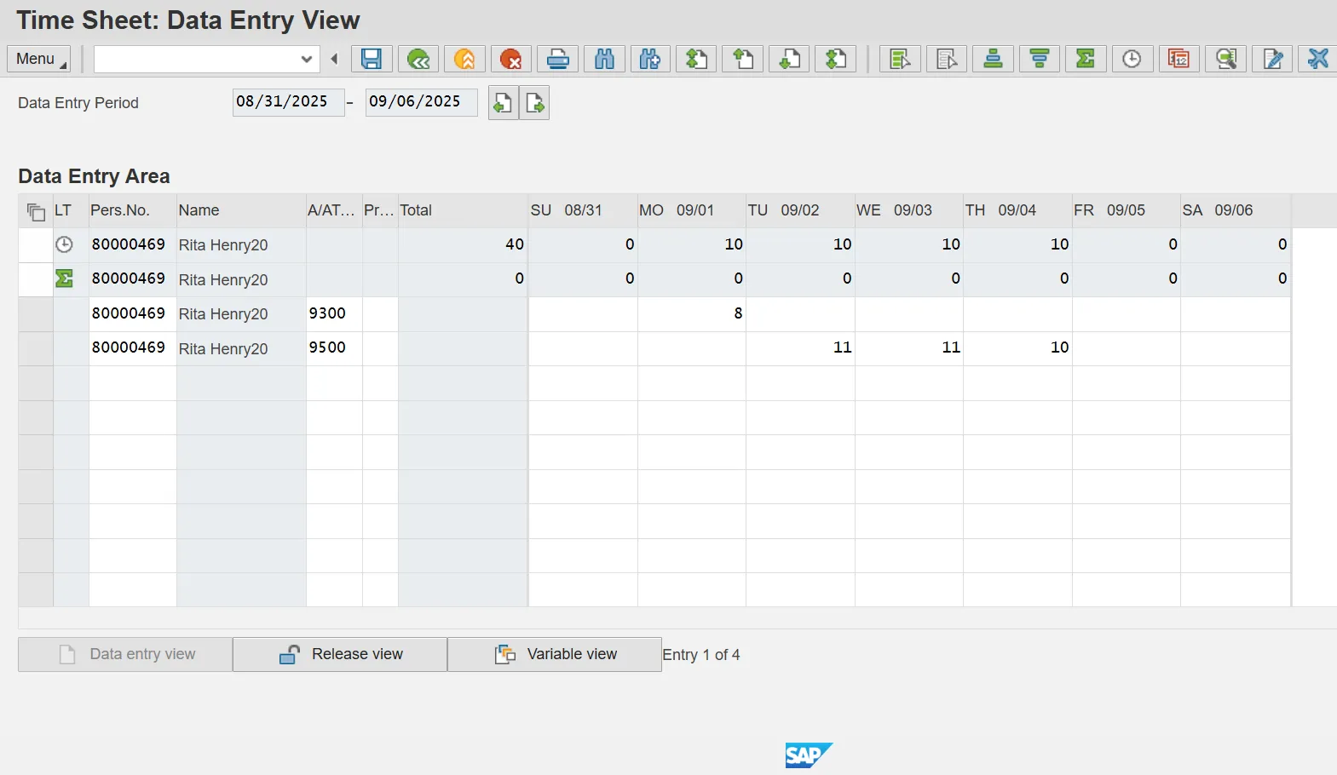Click the FR 09/05 column header

pyautogui.click(x=1127, y=210)
